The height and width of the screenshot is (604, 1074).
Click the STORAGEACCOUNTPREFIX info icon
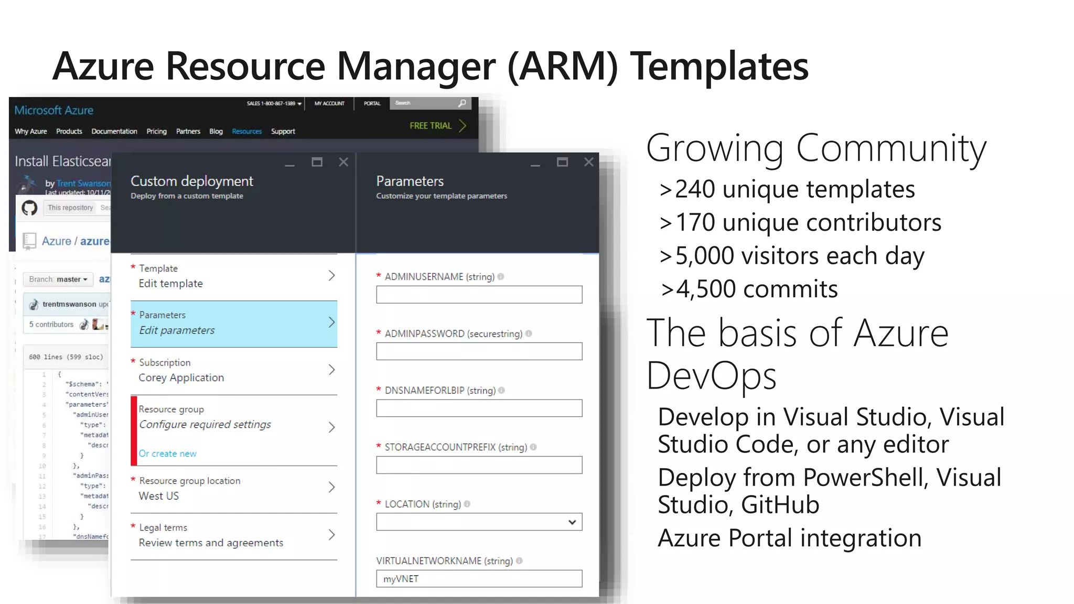tap(533, 447)
